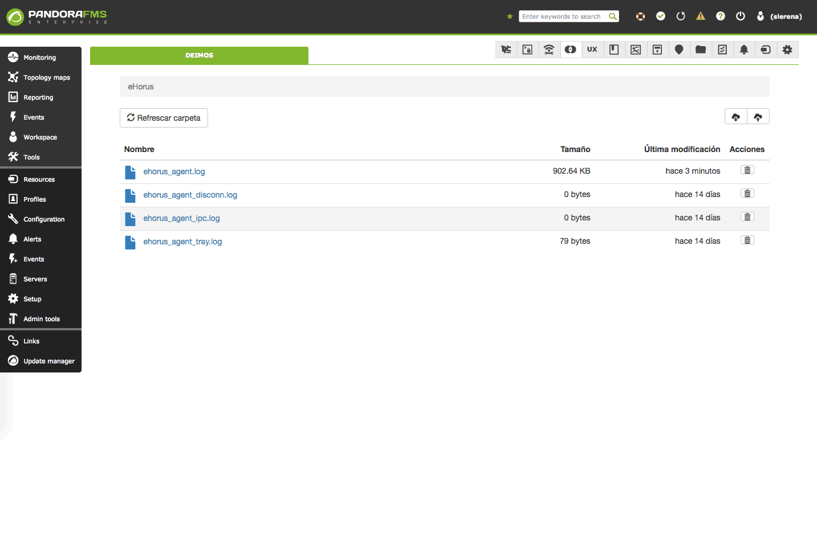Click the hace 3 minutos timestamp

[x=693, y=171]
